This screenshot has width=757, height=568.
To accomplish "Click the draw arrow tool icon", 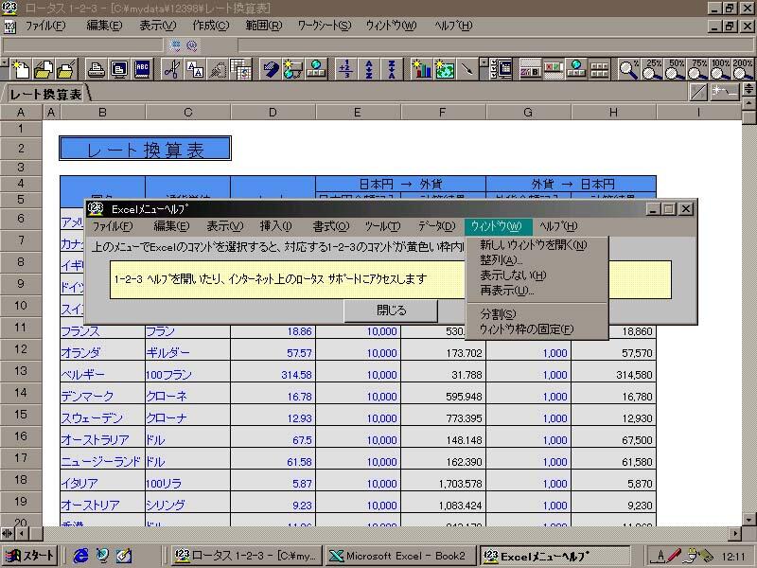I will [x=467, y=69].
